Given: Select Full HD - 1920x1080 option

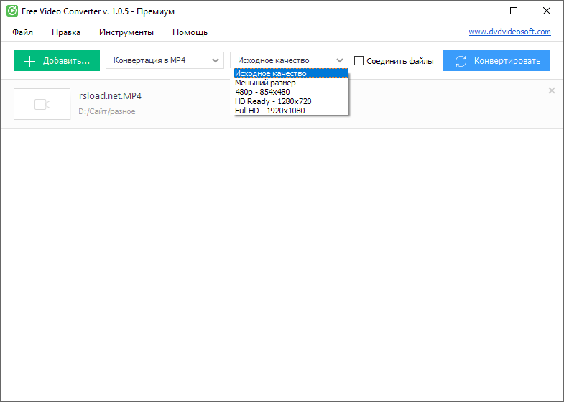Looking at the screenshot, I should tap(269, 111).
